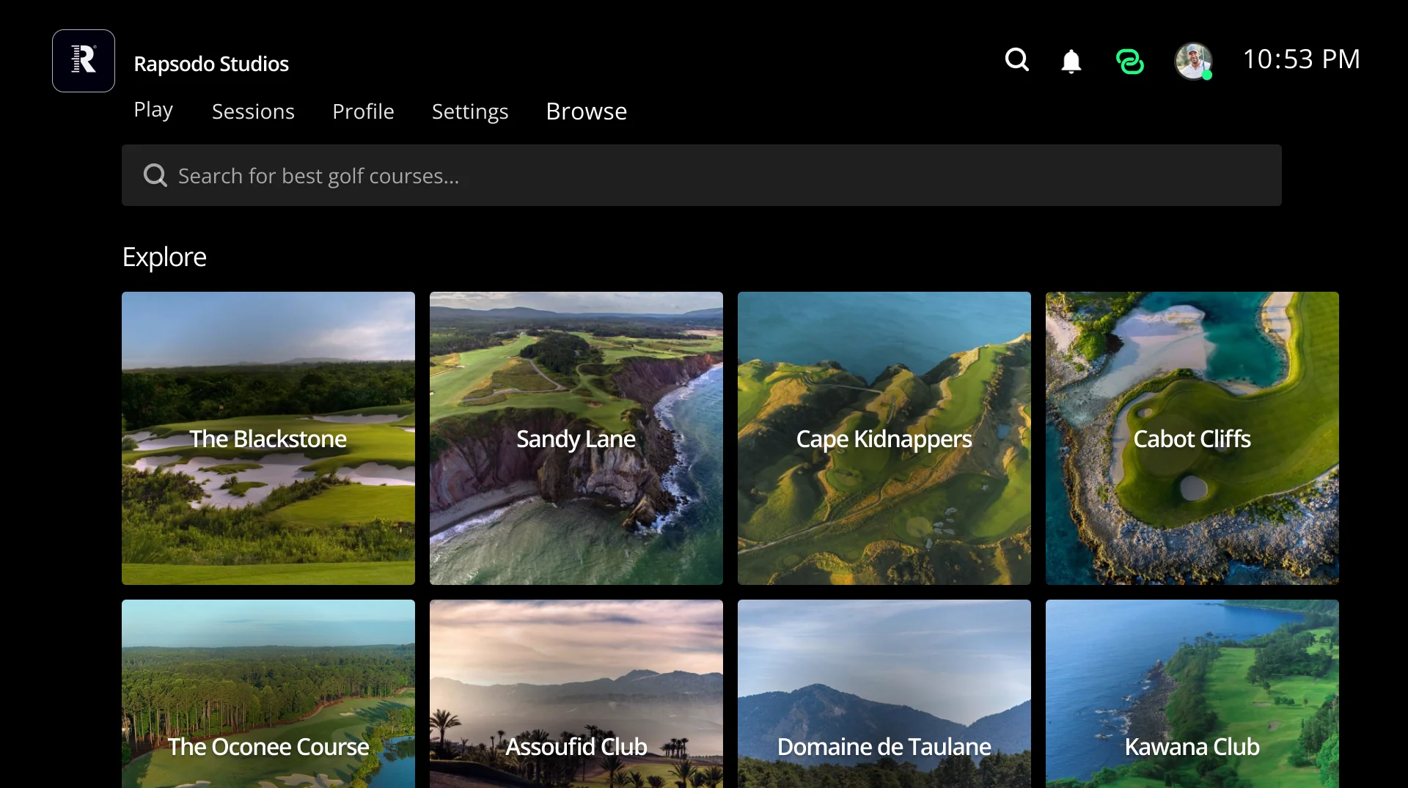Click the Rapsodo R logo icon
The width and height of the screenshot is (1408, 788).
pos(84,61)
